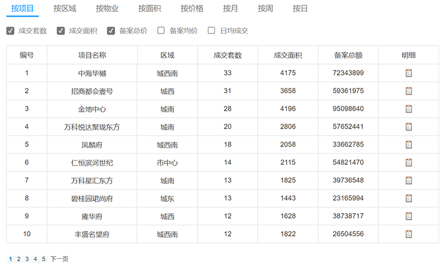Click total value 26504556
This screenshot has width=445, height=267.
coord(348,234)
